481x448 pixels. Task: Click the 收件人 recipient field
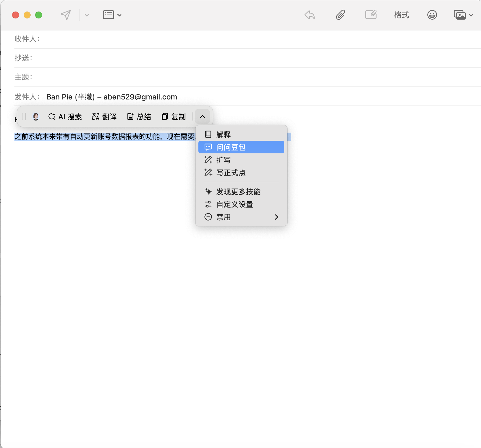260,39
